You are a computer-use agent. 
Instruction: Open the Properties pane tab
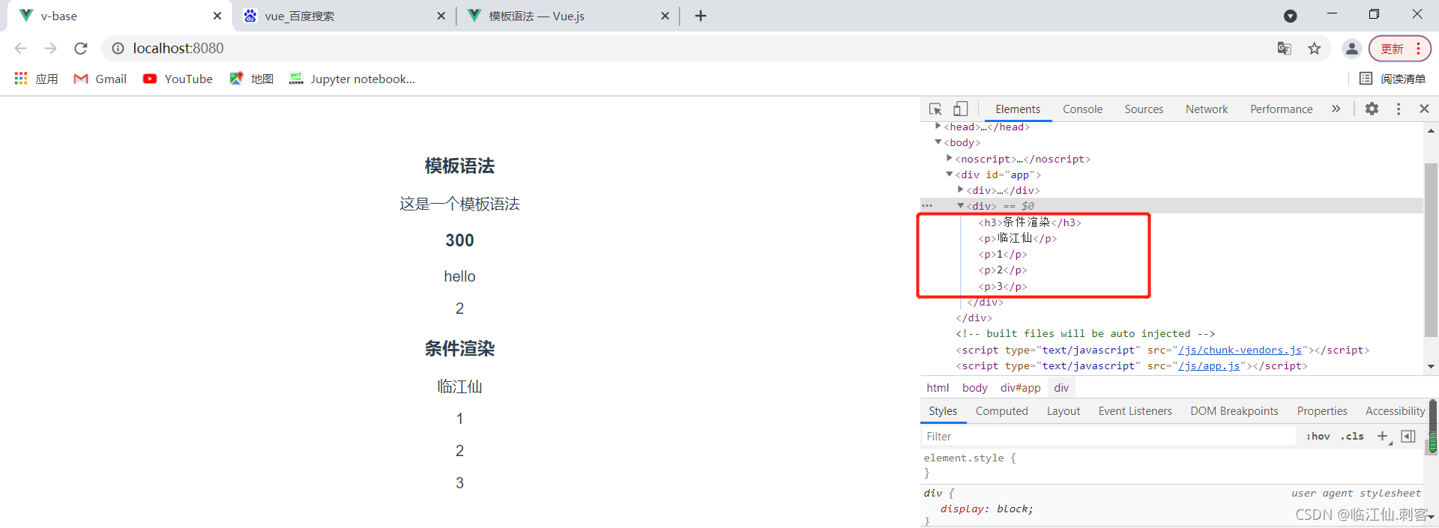coord(1322,410)
